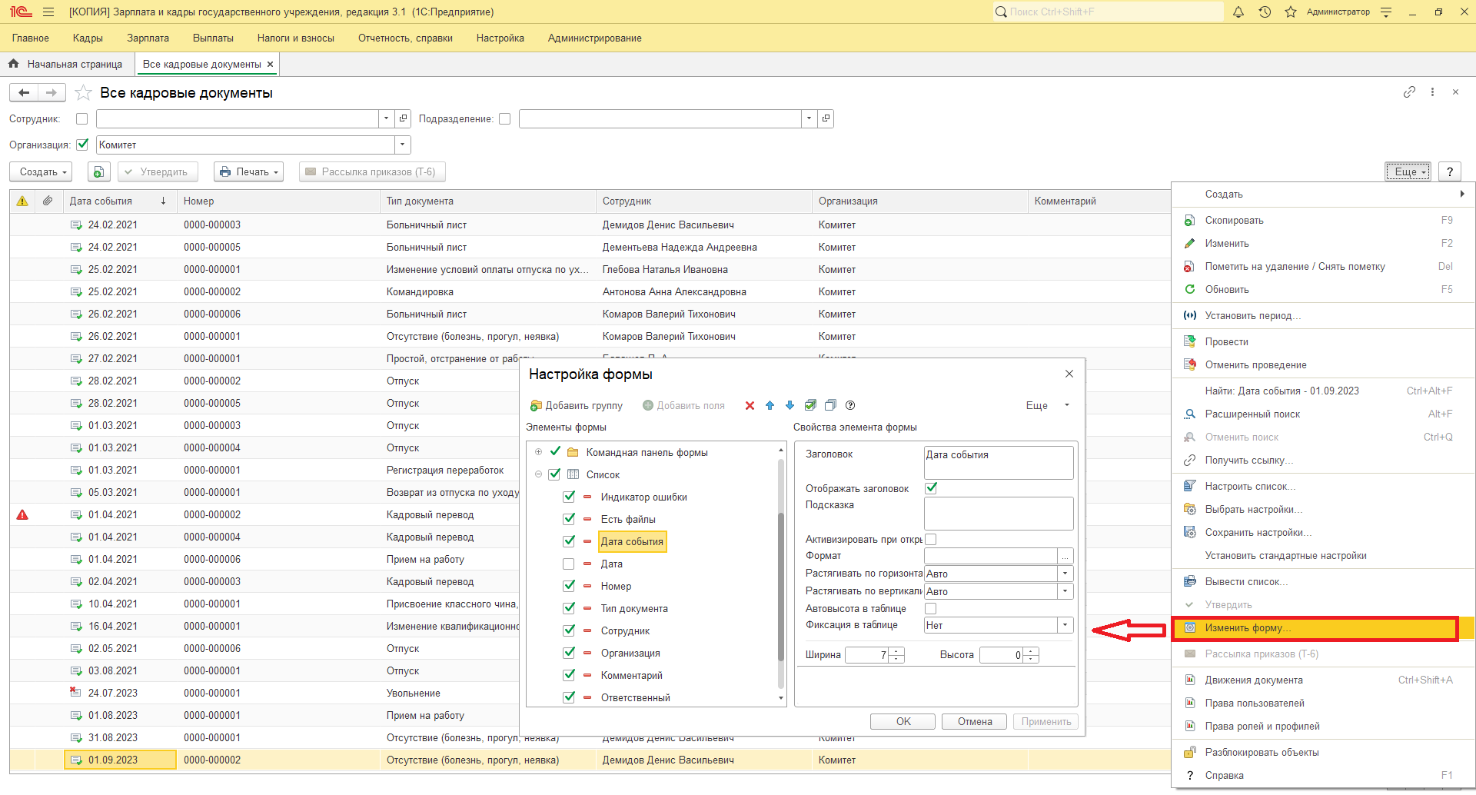1476x795 pixels.
Task: Move element up with blue up arrow
Action: (770, 406)
